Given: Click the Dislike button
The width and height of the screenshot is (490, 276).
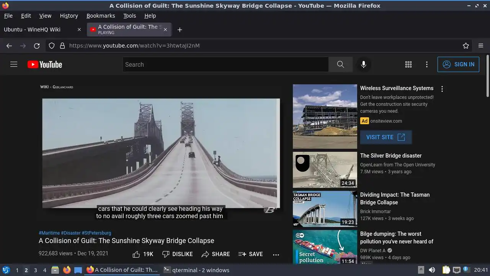Looking at the screenshot, I should click(x=177, y=254).
